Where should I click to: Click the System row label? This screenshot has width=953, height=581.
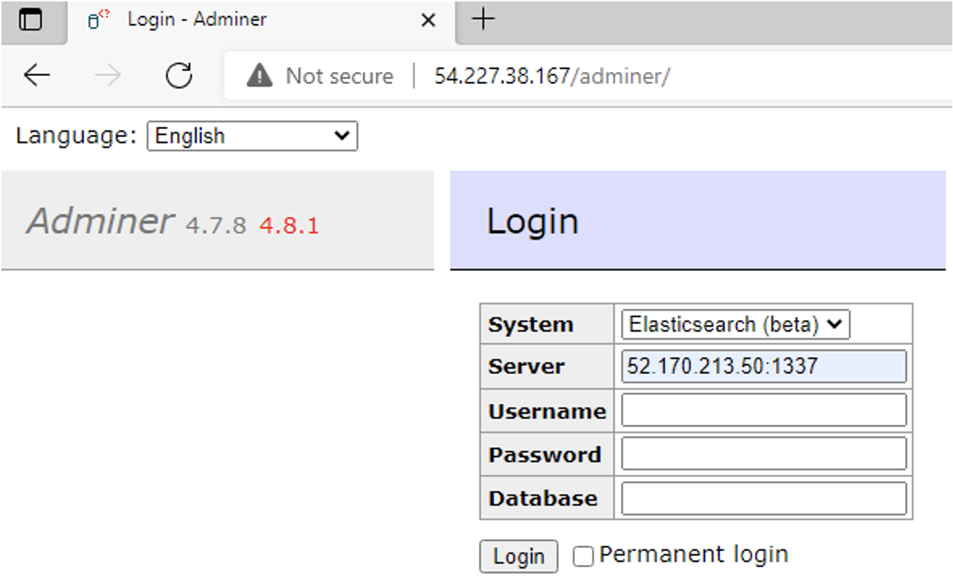pyautogui.click(x=531, y=325)
